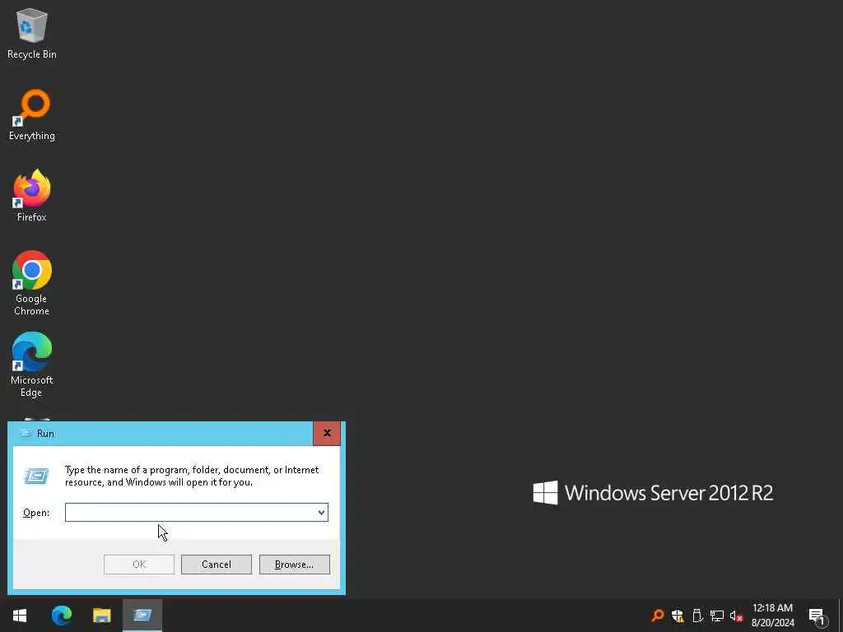Click the Run icon in dialog title bar
Viewport: 843px width, 632px height.
pos(26,433)
